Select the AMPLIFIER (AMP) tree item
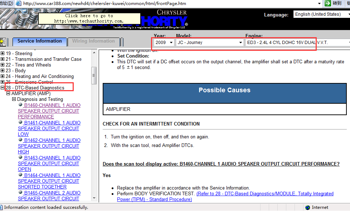The height and width of the screenshot is (211, 350). pos(31,93)
